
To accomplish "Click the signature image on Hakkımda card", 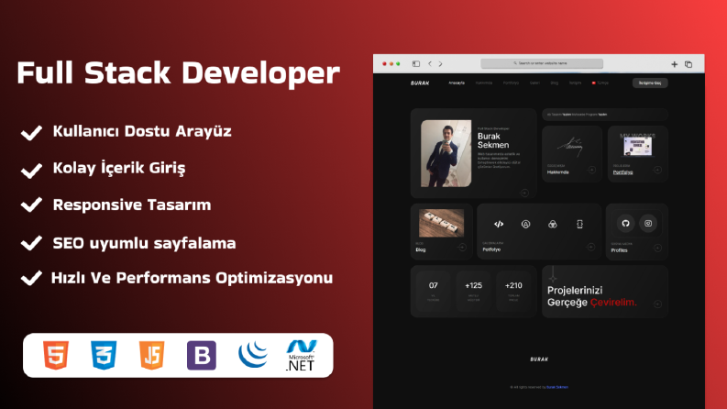I will 570,147.
